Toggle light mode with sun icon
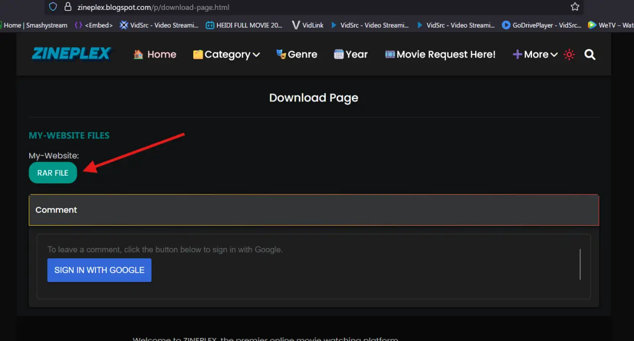The height and width of the screenshot is (341, 634). (569, 54)
